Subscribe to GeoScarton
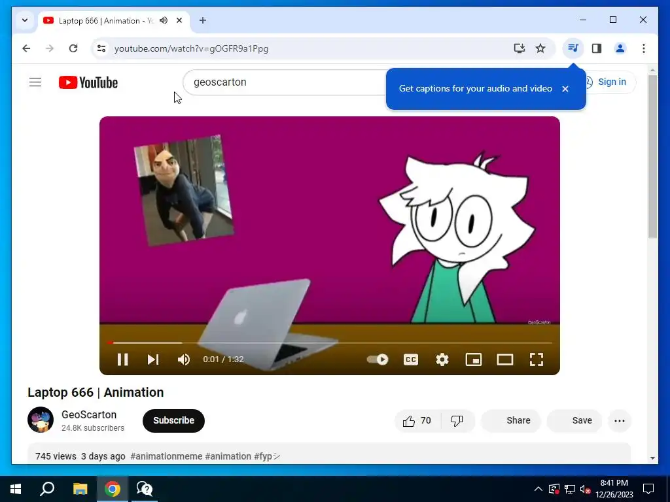 (x=173, y=420)
